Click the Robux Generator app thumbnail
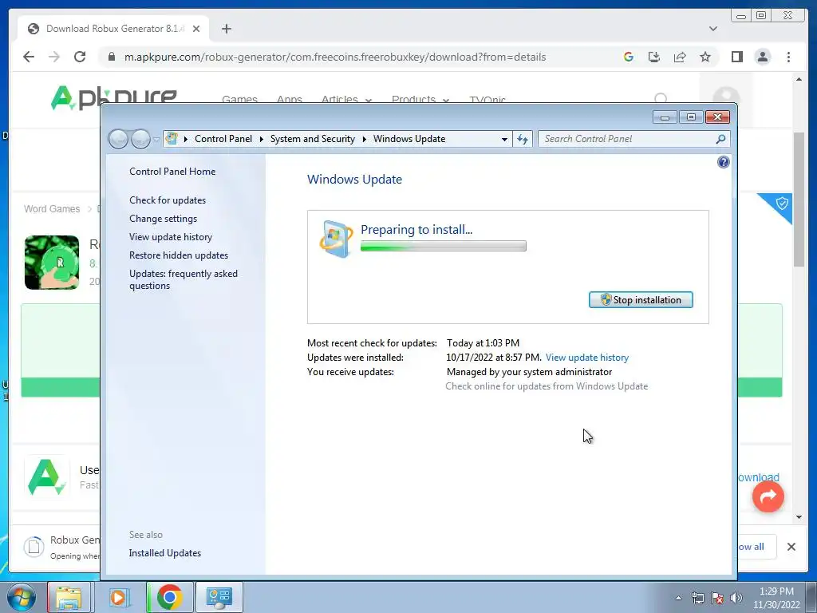 52,262
